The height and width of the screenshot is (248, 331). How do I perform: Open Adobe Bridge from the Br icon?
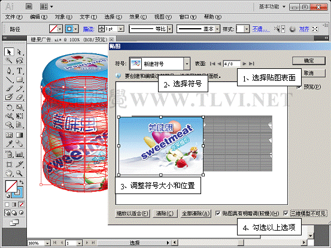click(x=29, y=7)
